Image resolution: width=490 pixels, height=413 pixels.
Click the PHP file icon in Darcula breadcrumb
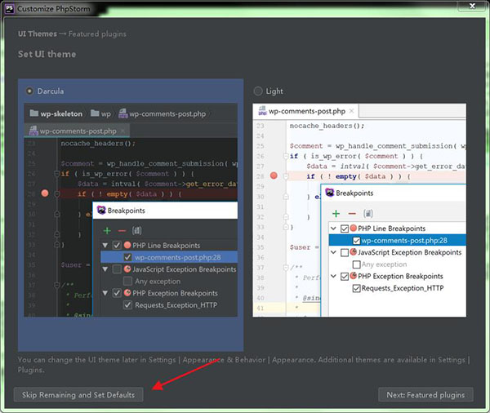click(122, 113)
